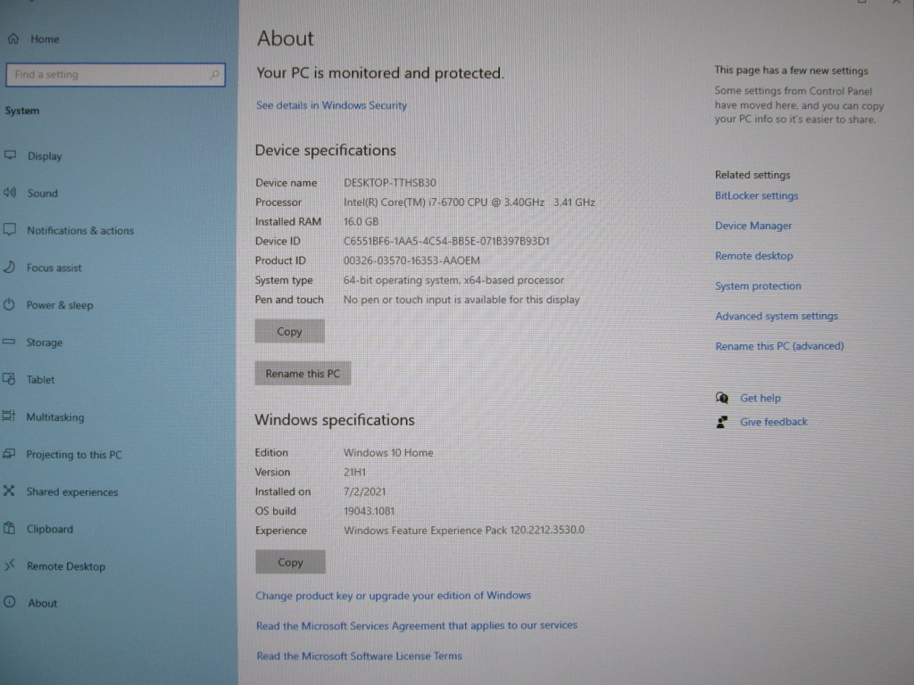Go to Remote Desktop settings
The width and height of the screenshot is (914, 685).
[x=66, y=566]
